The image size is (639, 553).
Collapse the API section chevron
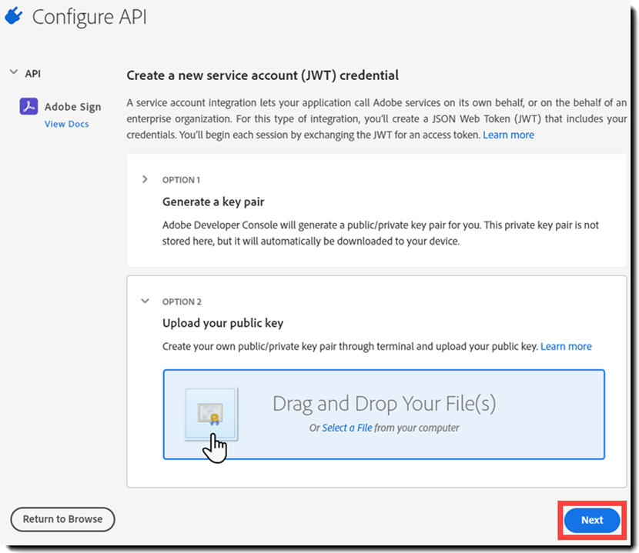[x=14, y=72]
